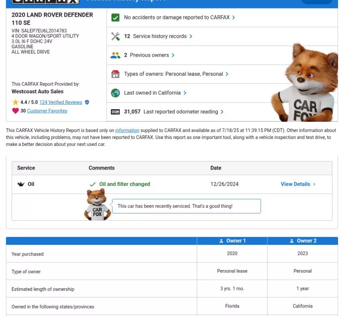Click the green no-accidents checkmark icon

click(x=116, y=18)
